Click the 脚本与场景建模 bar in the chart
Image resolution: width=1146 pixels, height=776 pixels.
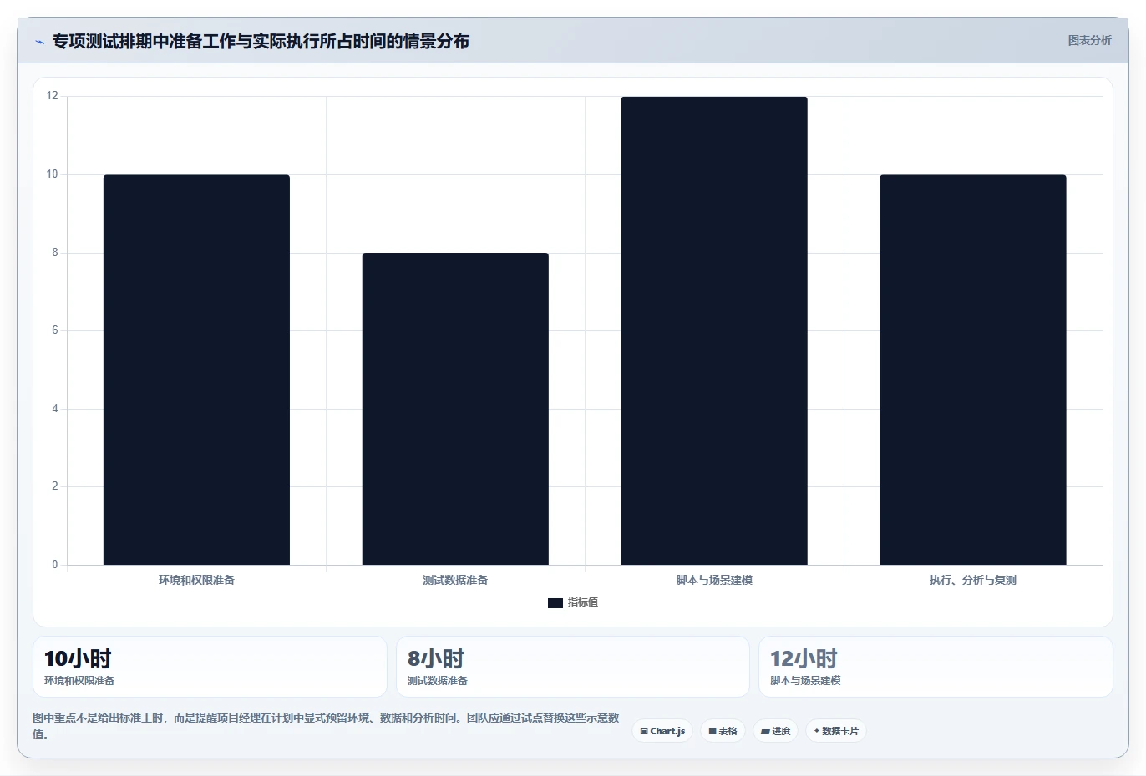tap(714, 330)
